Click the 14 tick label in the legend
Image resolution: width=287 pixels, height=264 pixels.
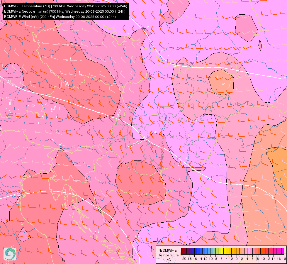274,259
